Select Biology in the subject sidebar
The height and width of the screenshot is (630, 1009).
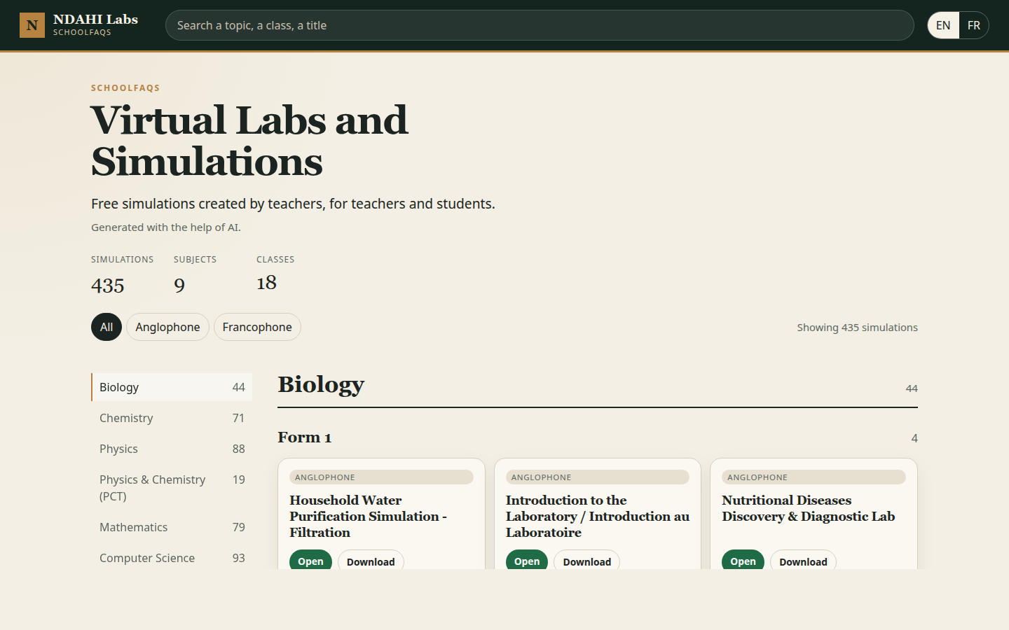(x=172, y=387)
